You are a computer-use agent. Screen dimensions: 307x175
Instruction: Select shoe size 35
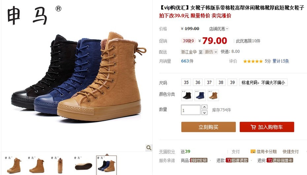pyautogui.click(x=186, y=82)
